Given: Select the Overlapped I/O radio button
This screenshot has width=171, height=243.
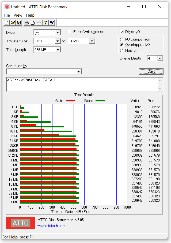Looking at the screenshot, I should point(122,45).
